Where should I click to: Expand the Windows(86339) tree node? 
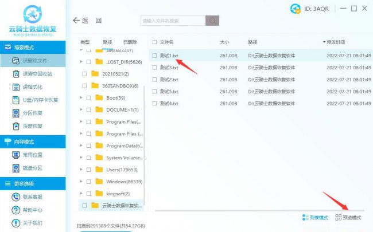[81, 181]
